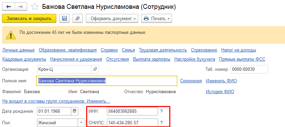
Task: Show the help question mark next to СНИЛС
Action: point(161,123)
